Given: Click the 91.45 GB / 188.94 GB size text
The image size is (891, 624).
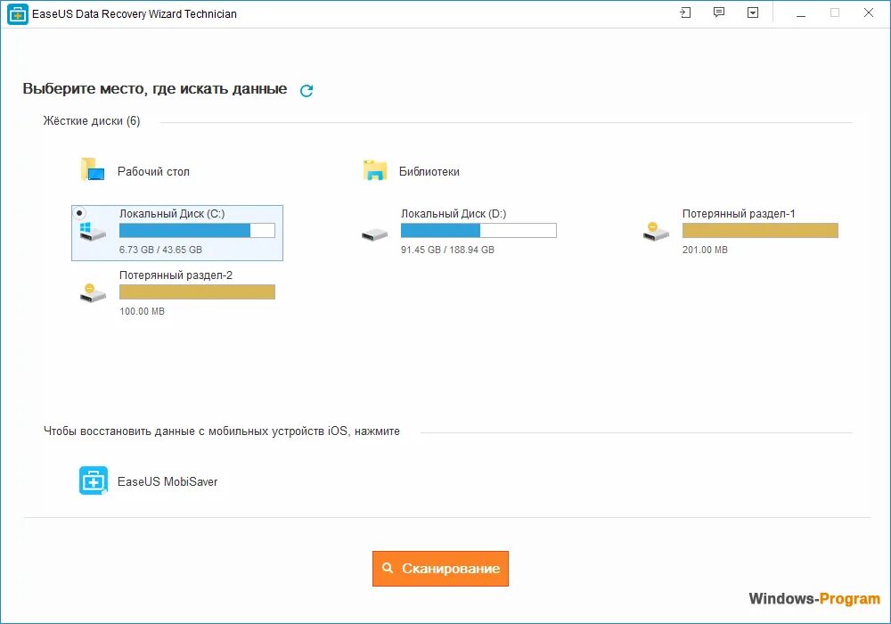Looking at the screenshot, I should click(x=447, y=250).
